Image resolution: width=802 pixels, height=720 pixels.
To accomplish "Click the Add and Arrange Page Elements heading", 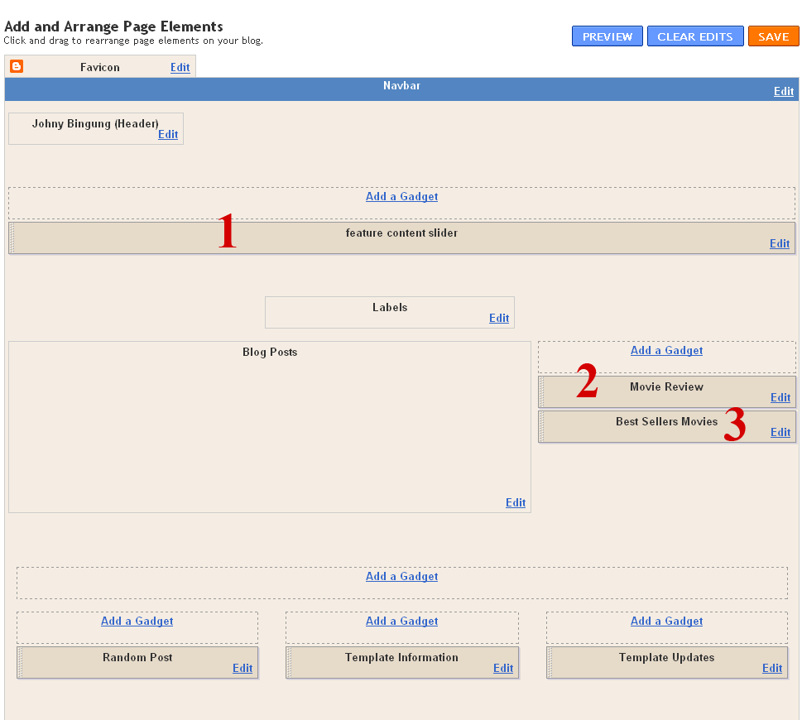I will coord(113,26).
